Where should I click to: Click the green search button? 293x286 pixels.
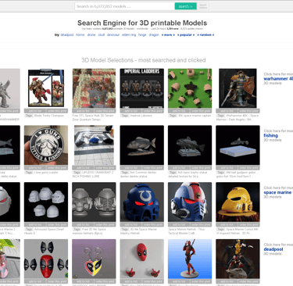tap(185, 6)
